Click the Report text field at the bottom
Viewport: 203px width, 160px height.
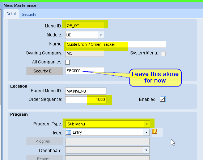pos(107,158)
